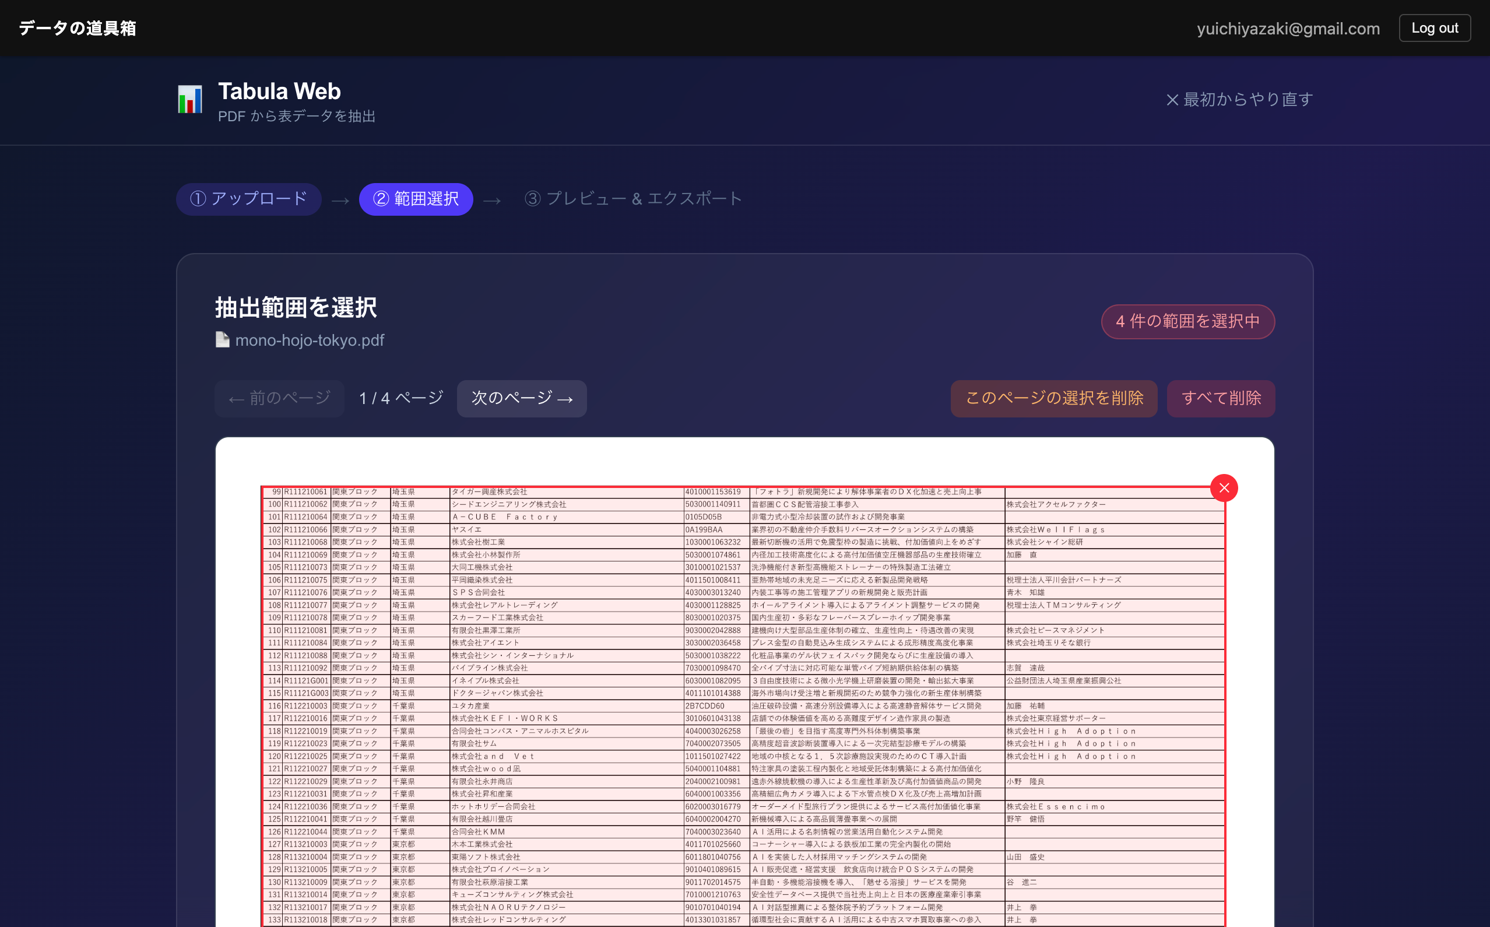Click このページの選択を削除 button
1490x927 pixels.
[1053, 399]
